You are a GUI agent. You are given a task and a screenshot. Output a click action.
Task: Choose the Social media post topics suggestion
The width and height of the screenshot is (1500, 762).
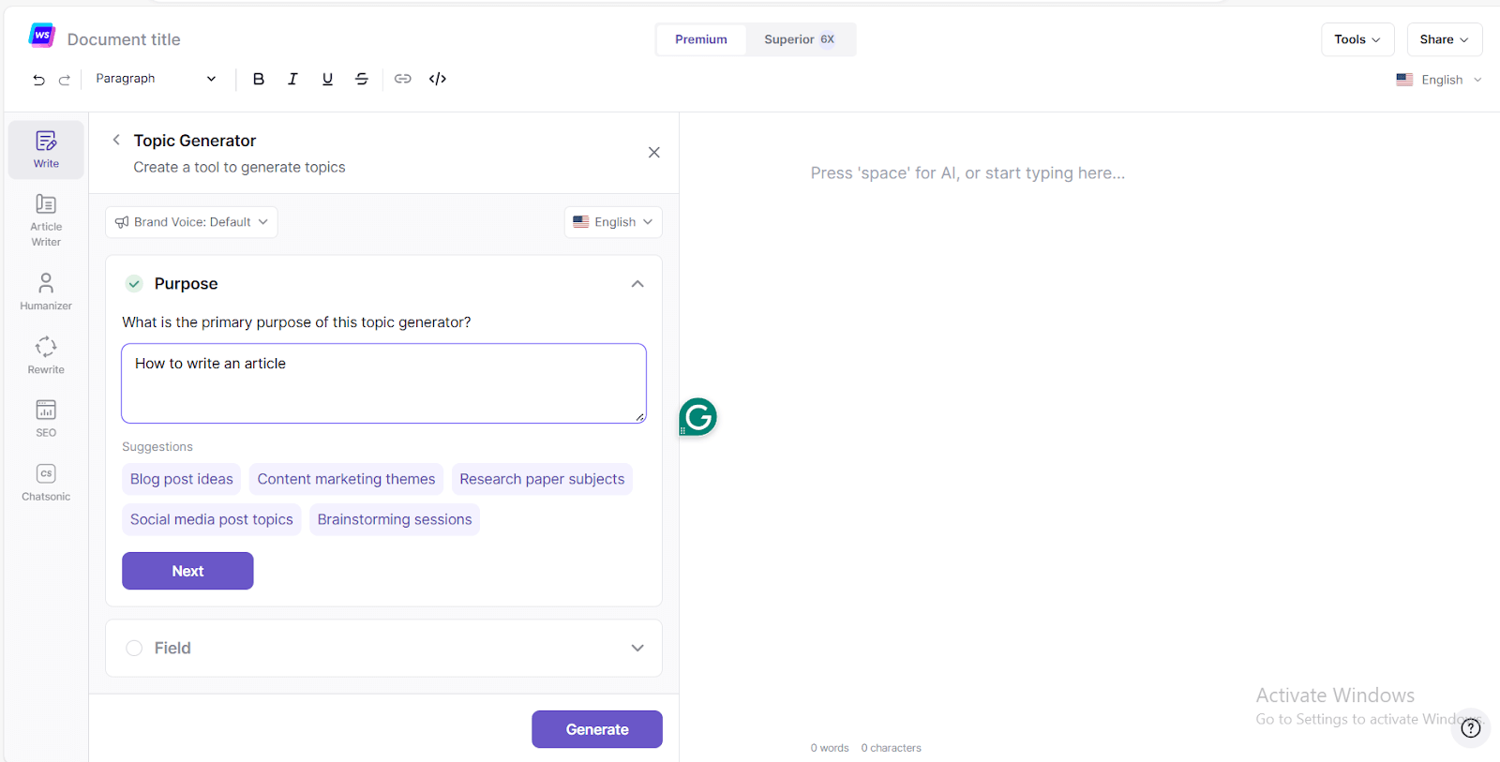(212, 519)
